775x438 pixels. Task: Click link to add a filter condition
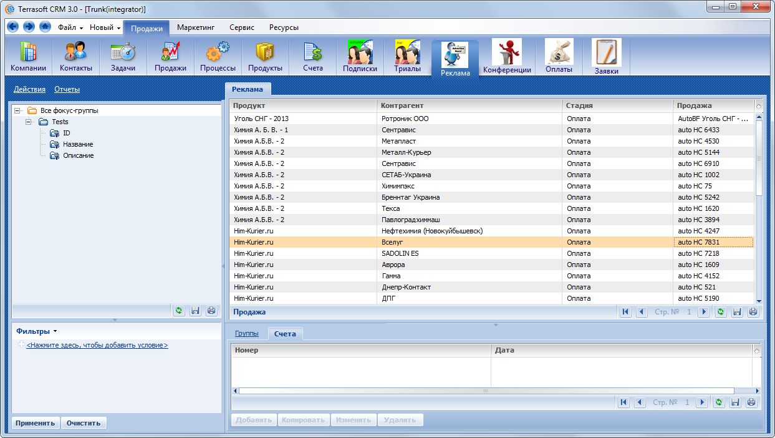pos(97,345)
